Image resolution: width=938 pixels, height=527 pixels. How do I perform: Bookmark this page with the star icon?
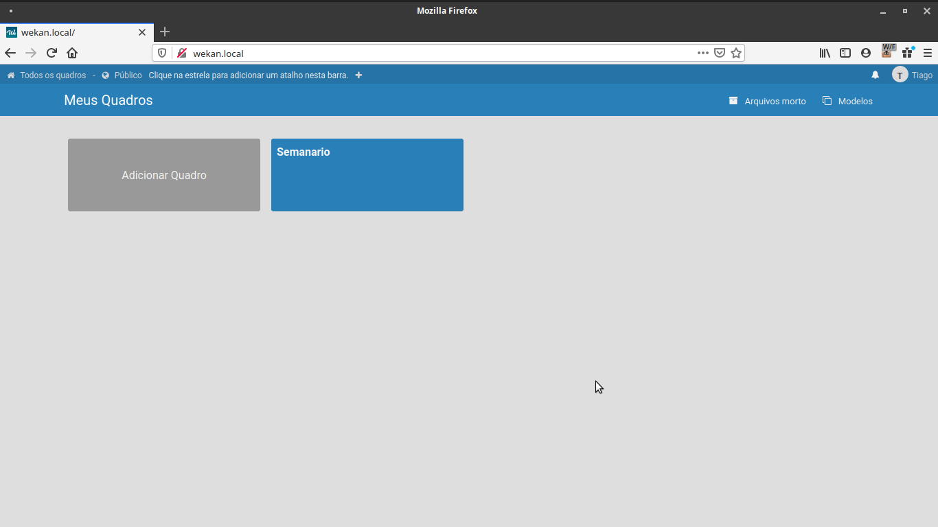[x=736, y=53]
